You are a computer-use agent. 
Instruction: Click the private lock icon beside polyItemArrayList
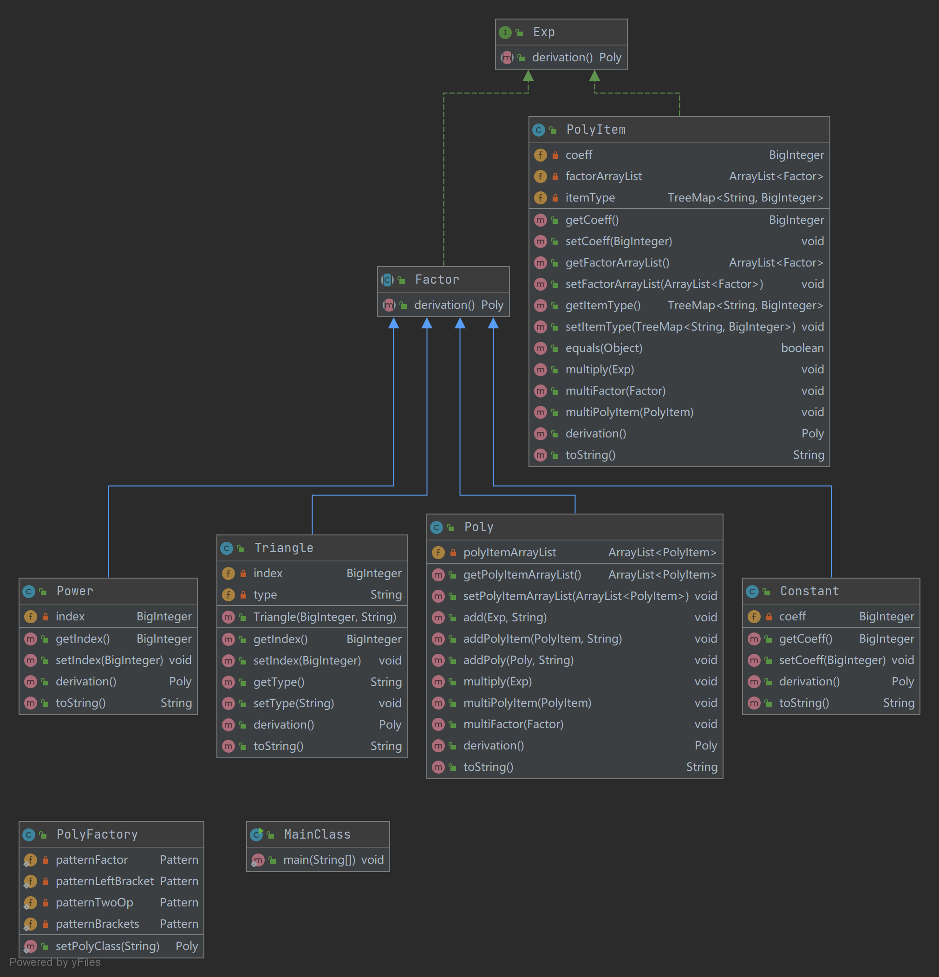[x=453, y=553]
